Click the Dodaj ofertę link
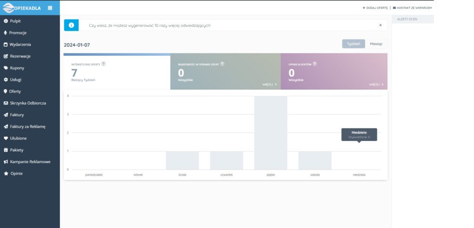 click(375, 8)
